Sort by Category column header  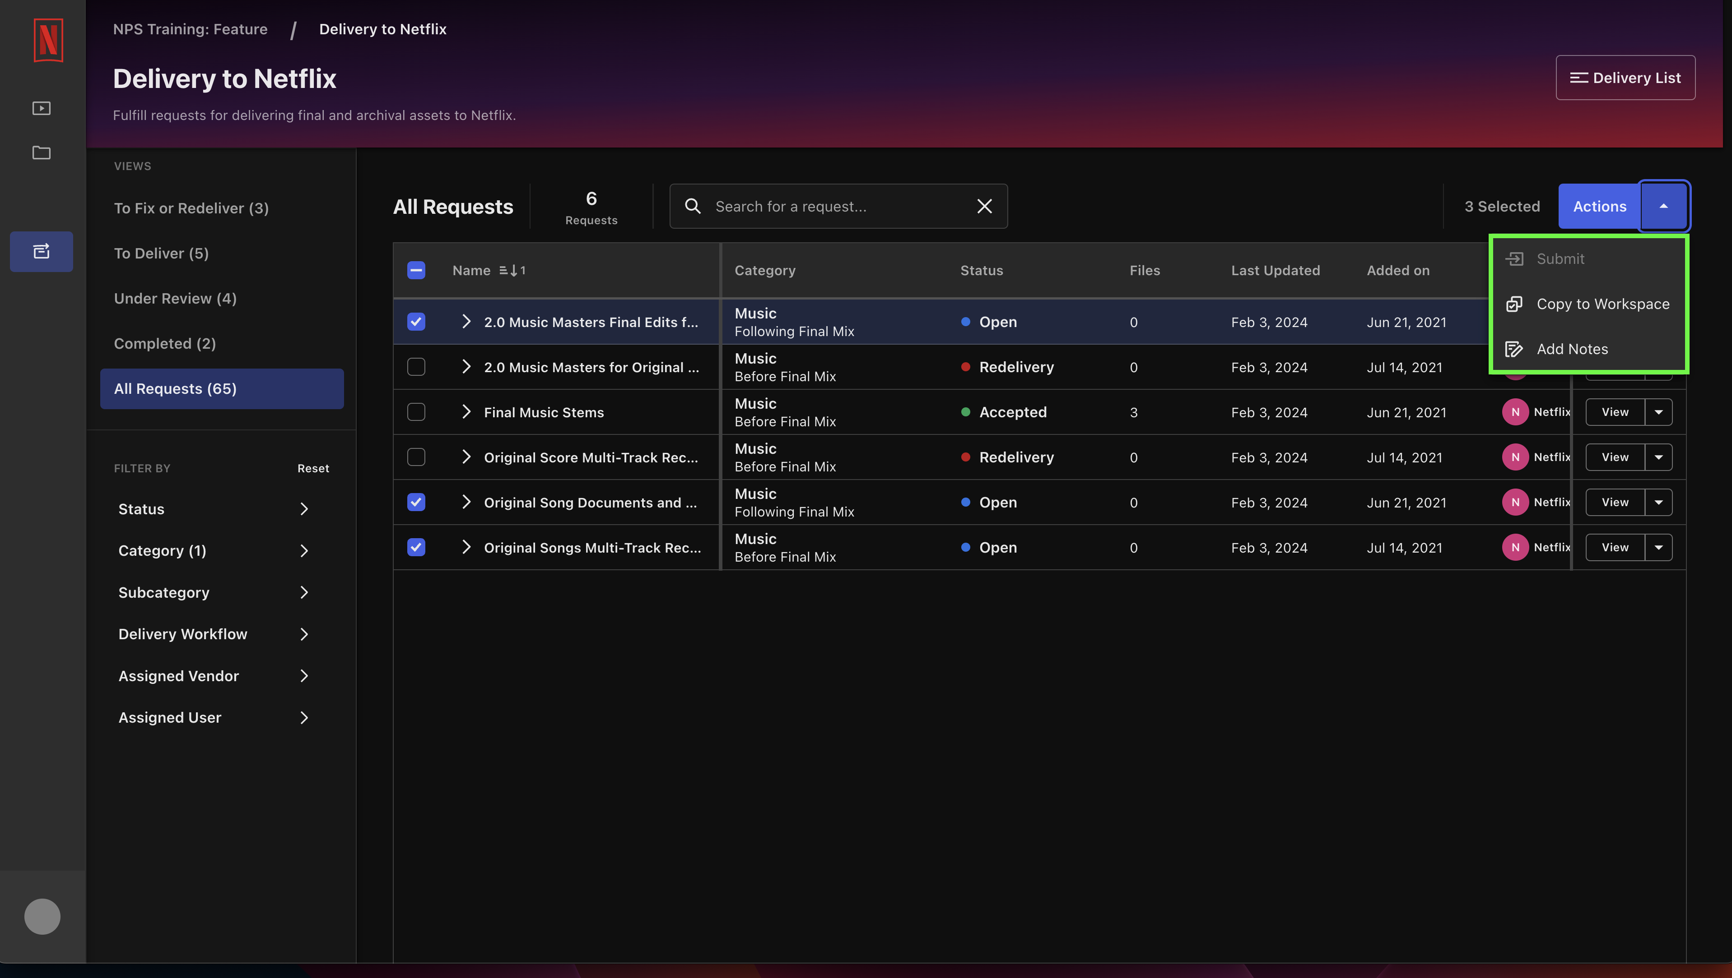click(x=764, y=270)
